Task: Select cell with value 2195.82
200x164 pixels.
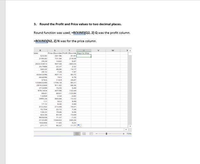Action: 41,58
